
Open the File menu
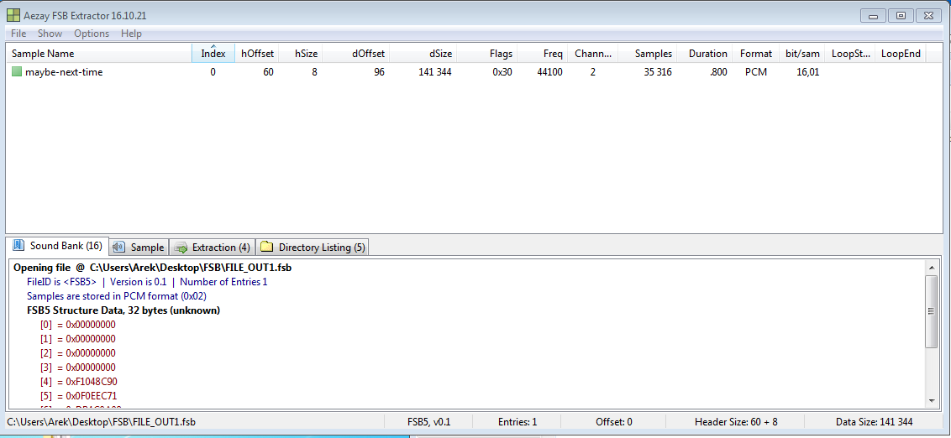[18, 34]
